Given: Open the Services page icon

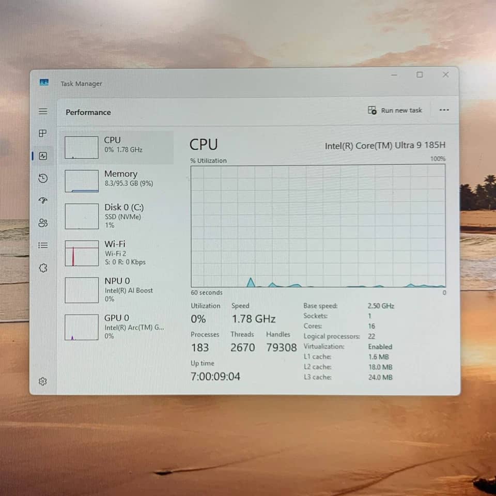Looking at the screenshot, I should (x=43, y=268).
